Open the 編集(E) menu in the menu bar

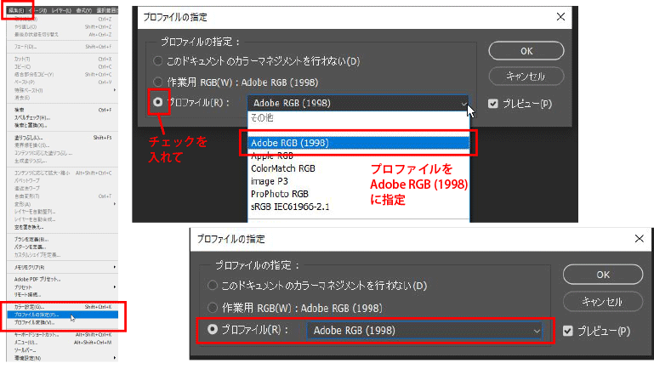(x=16, y=10)
